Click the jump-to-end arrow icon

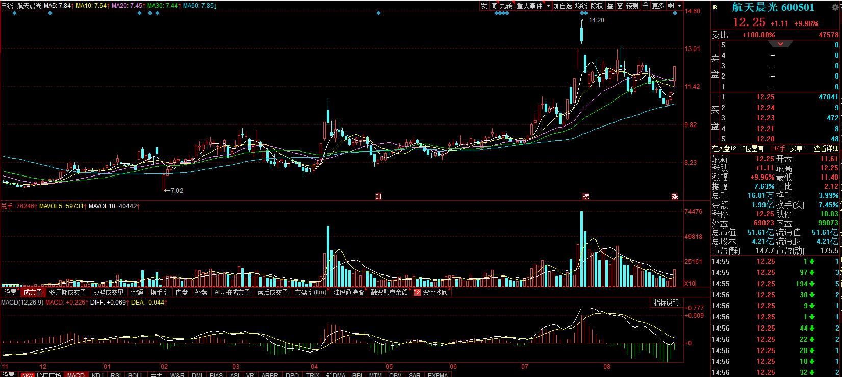pos(671,6)
